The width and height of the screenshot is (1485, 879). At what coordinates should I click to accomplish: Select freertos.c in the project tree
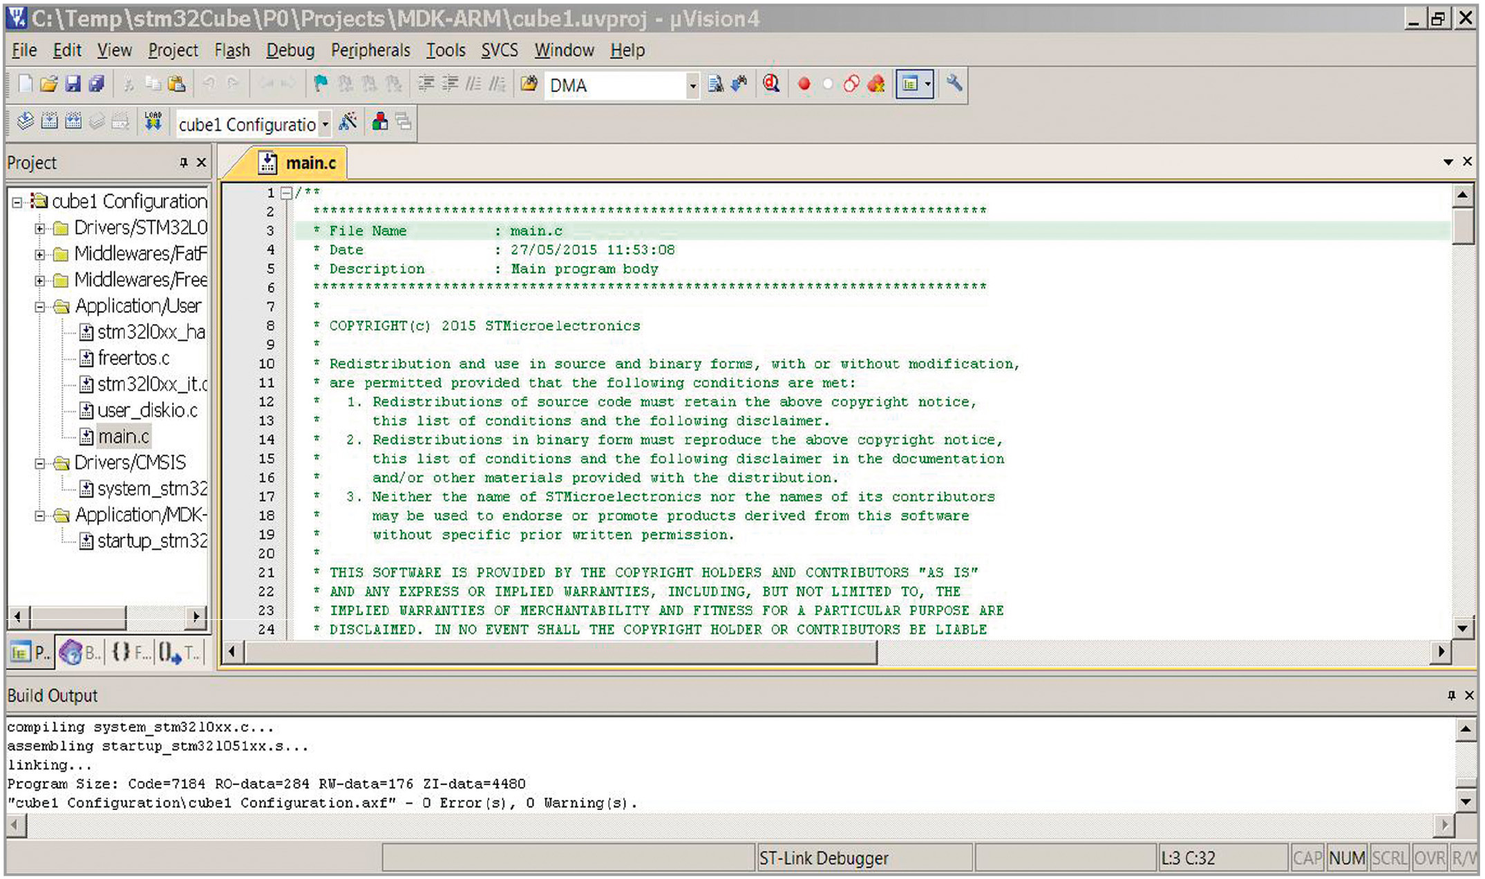(133, 358)
